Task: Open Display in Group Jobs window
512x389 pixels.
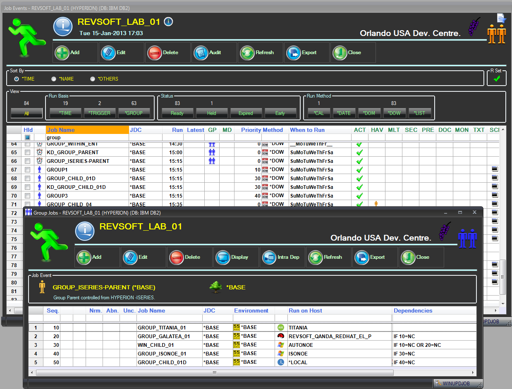Action: [x=224, y=257]
